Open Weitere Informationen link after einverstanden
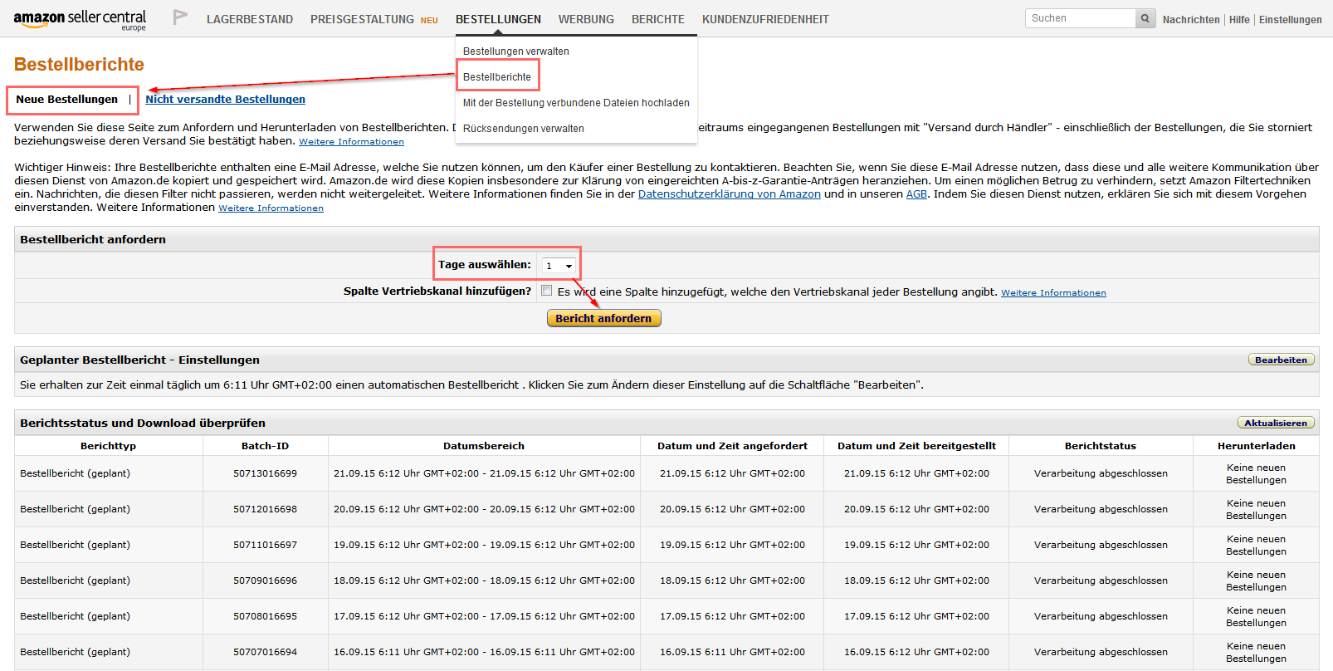The height and width of the screenshot is (671, 1333). coord(271,208)
